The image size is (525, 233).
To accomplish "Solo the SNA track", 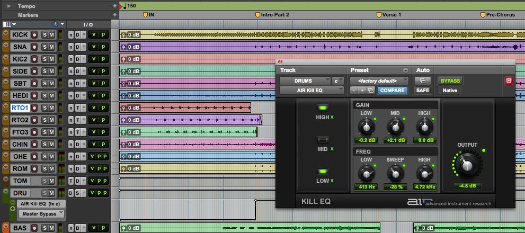I will (x=45, y=47).
